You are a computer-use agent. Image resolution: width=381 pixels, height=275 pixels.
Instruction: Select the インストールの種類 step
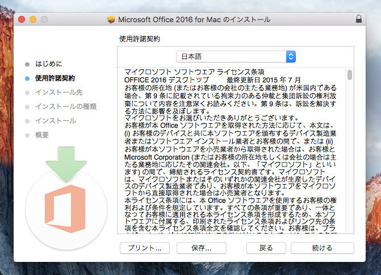point(66,106)
